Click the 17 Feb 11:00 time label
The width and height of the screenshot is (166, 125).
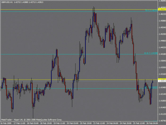coord(19,123)
